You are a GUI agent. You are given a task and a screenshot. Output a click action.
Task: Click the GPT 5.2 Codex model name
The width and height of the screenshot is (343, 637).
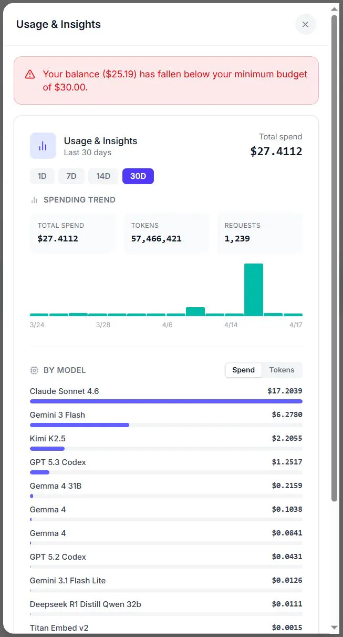(58, 557)
